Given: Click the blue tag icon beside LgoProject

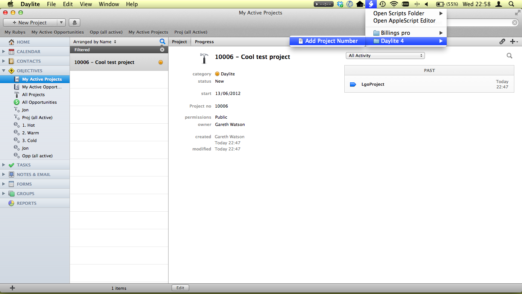Looking at the screenshot, I should coord(353,84).
